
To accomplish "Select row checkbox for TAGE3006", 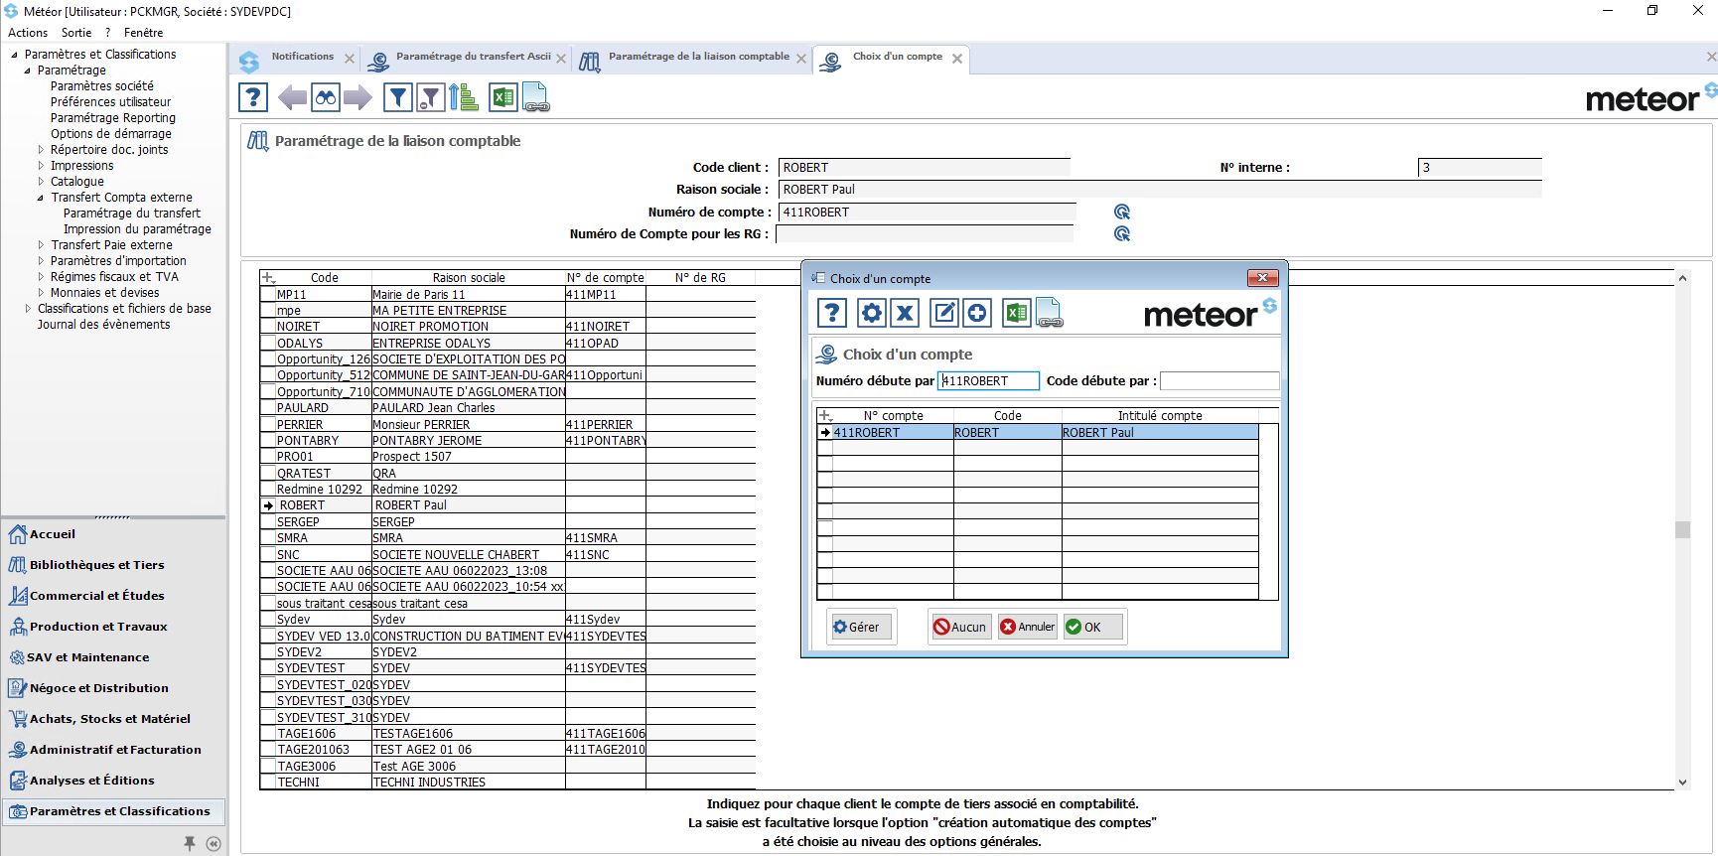I will (x=268, y=767).
